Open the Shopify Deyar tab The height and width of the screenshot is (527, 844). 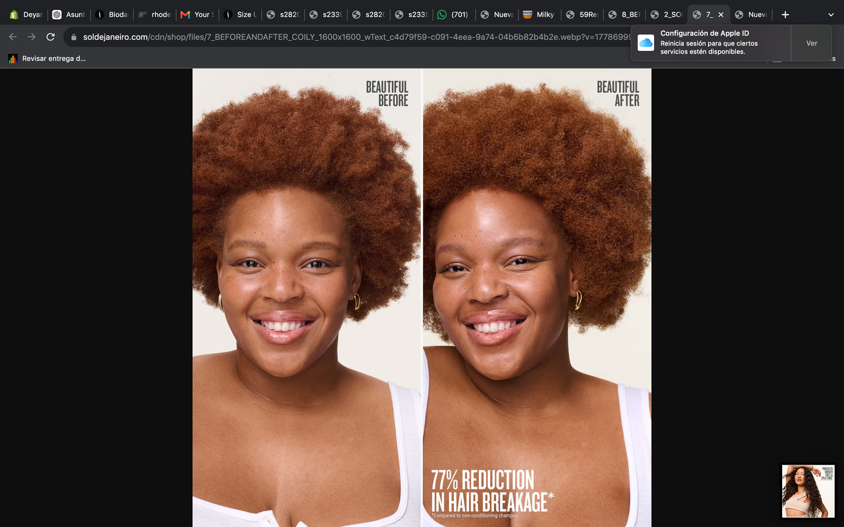(26, 15)
